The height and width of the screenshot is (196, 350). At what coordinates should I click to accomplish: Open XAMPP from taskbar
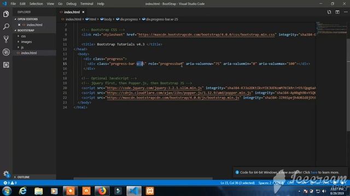point(150,191)
